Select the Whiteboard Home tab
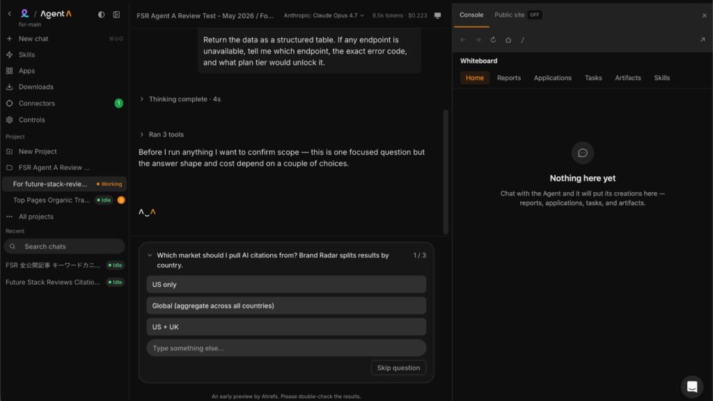 pos(474,78)
